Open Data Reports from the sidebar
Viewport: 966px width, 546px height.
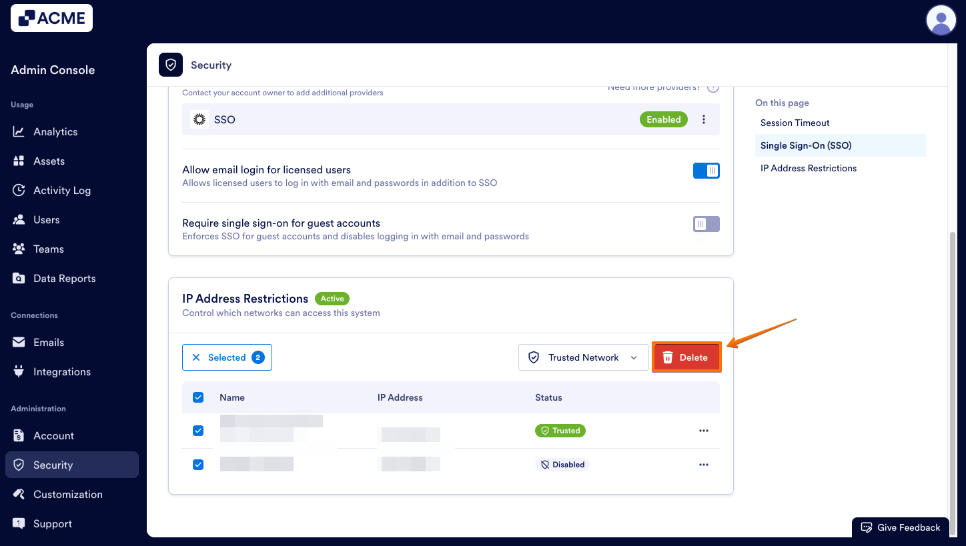65,278
